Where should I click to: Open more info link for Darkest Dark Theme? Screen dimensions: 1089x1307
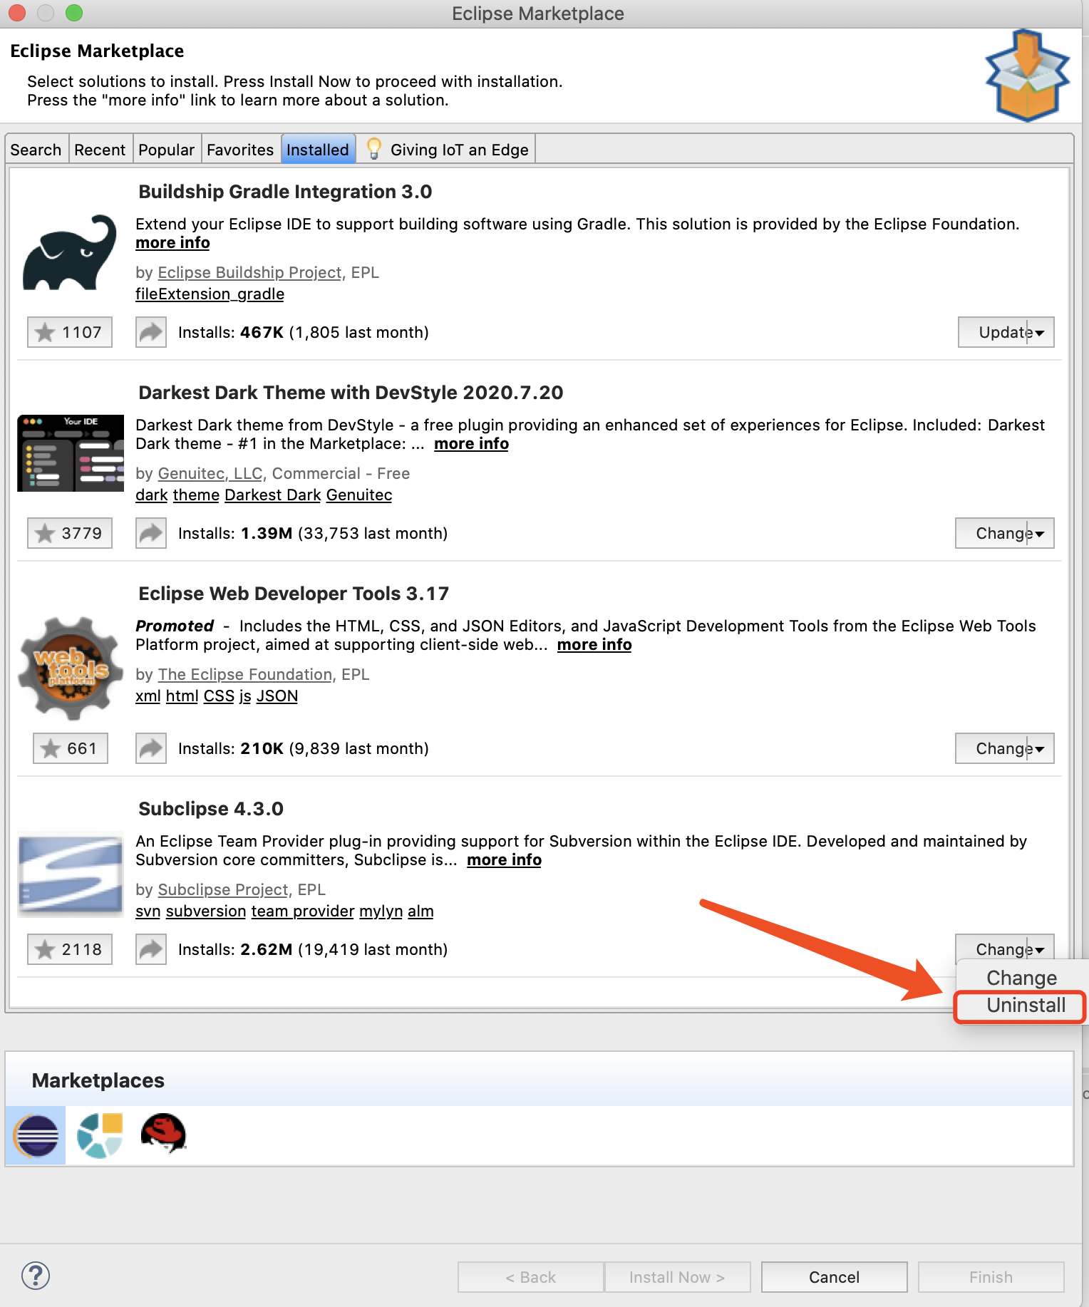pyautogui.click(x=471, y=444)
